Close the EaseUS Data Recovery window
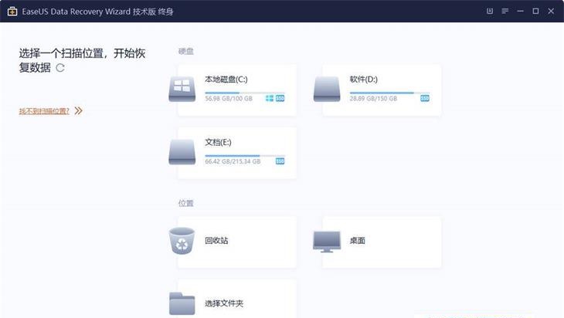 pos(551,11)
